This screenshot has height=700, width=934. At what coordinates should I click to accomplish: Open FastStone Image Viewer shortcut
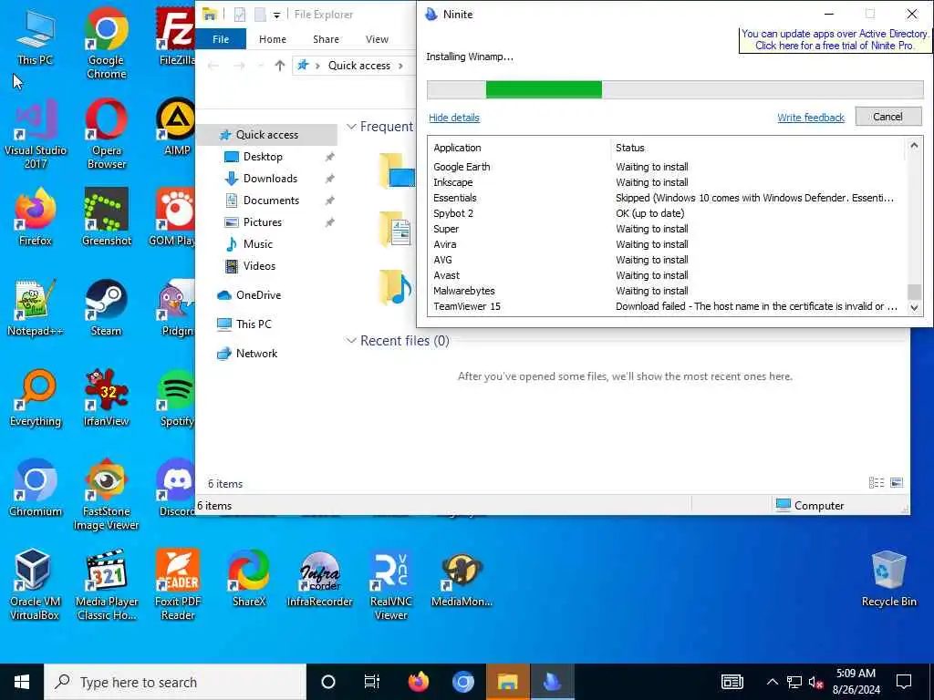pyautogui.click(x=107, y=496)
